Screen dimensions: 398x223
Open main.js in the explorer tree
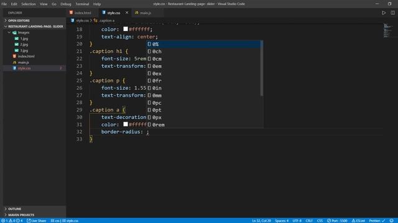[x=34, y=62]
